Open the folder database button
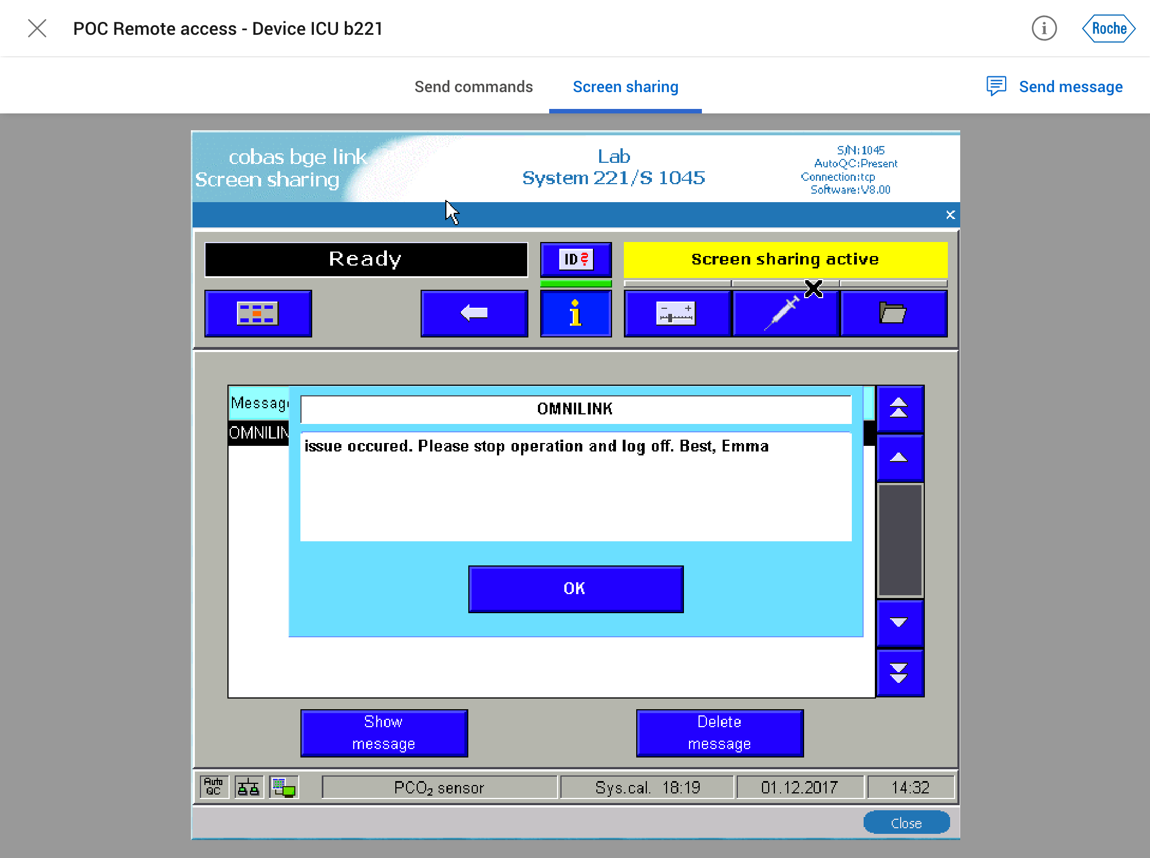 coord(893,313)
